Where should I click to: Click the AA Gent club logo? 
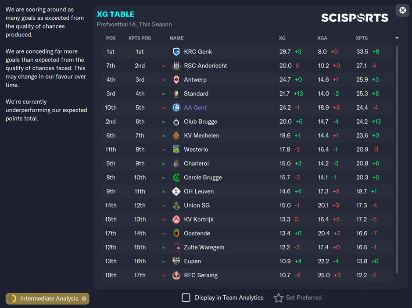click(x=176, y=107)
